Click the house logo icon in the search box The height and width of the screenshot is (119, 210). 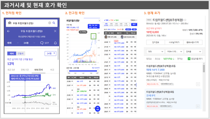[x=10, y=23]
